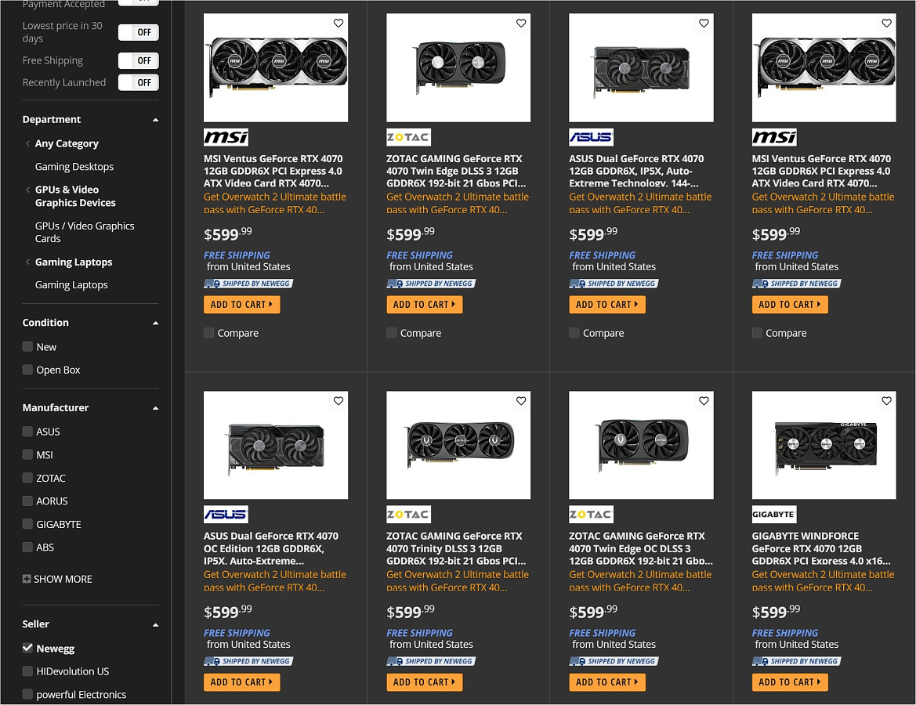Add ZOTAC Trinity card to wishlist heart
The height and width of the screenshot is (705, 916).
click(x=521, y=401)
